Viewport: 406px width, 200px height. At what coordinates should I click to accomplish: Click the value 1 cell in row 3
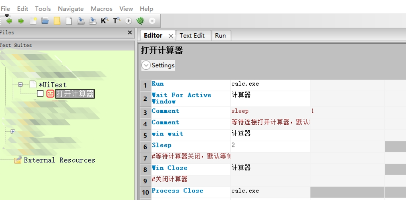click(347, 112)
